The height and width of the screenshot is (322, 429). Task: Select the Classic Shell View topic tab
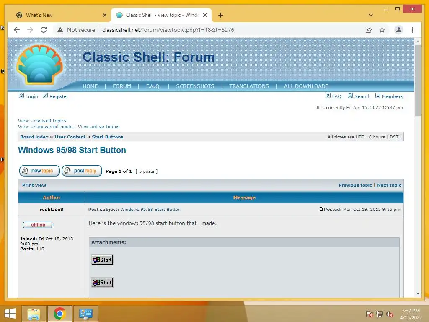(161, 15)
